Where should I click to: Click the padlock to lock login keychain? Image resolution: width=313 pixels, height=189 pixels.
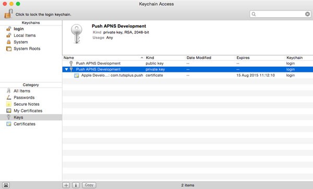pyautogui.click(x=8, y=14)
